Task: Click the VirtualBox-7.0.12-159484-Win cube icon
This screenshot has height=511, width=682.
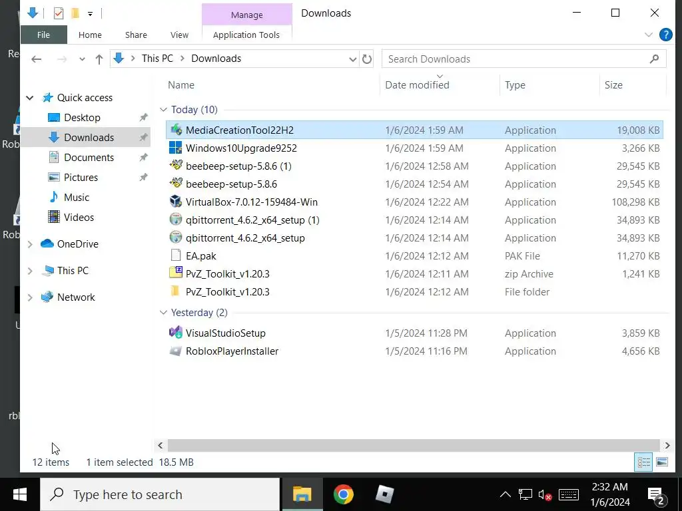Action: (x=176, y=202)
